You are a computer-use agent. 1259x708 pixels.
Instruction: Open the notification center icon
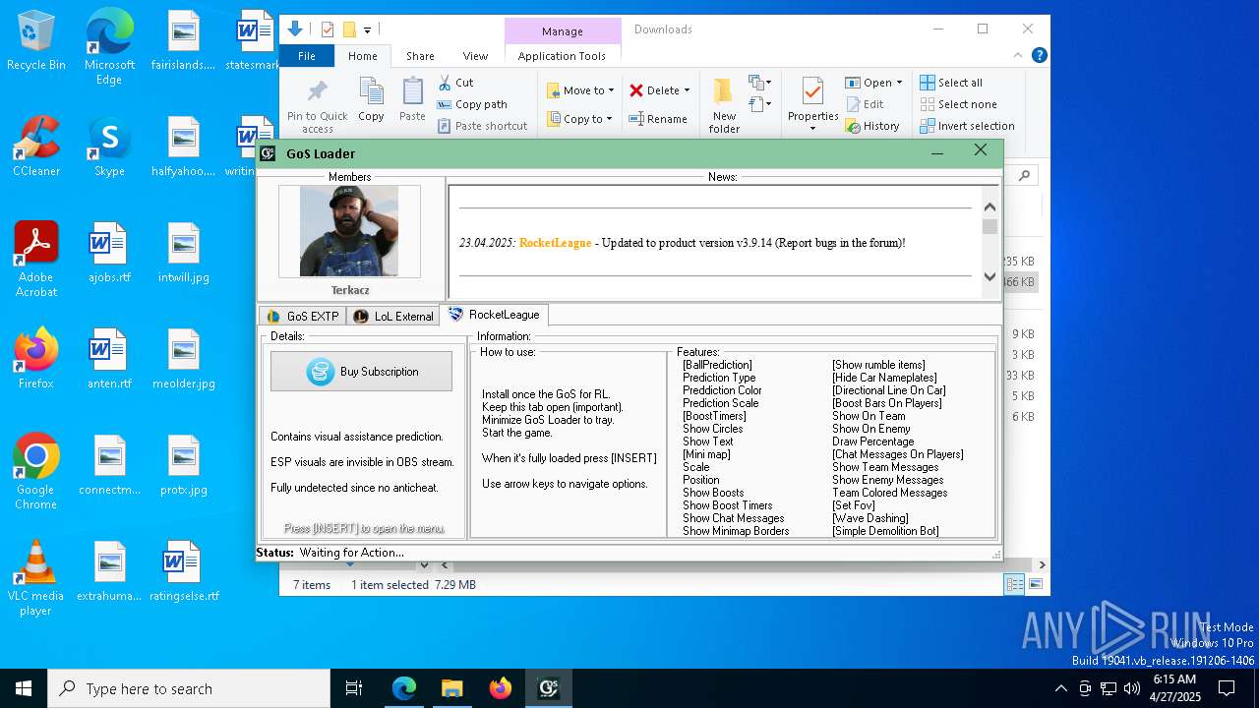1227,688
